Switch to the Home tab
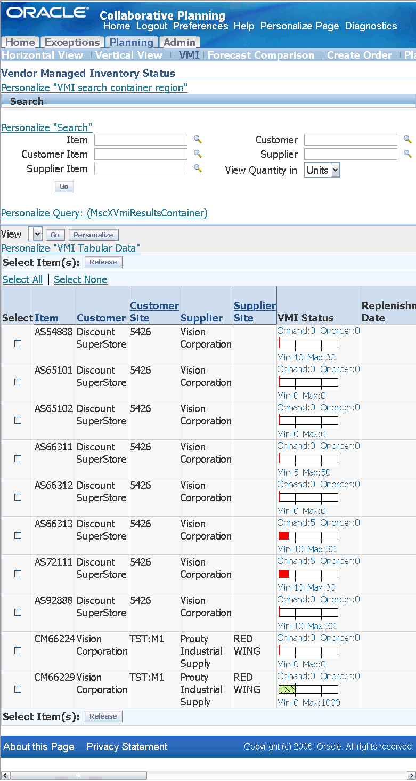Image resolution: width=416 pixels, height=781 pixels. 20,42
